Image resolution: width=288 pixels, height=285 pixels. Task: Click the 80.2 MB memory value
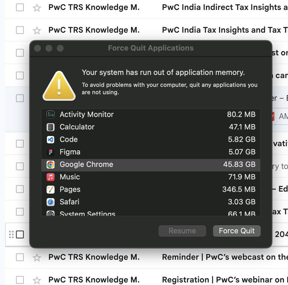(241, 114)
